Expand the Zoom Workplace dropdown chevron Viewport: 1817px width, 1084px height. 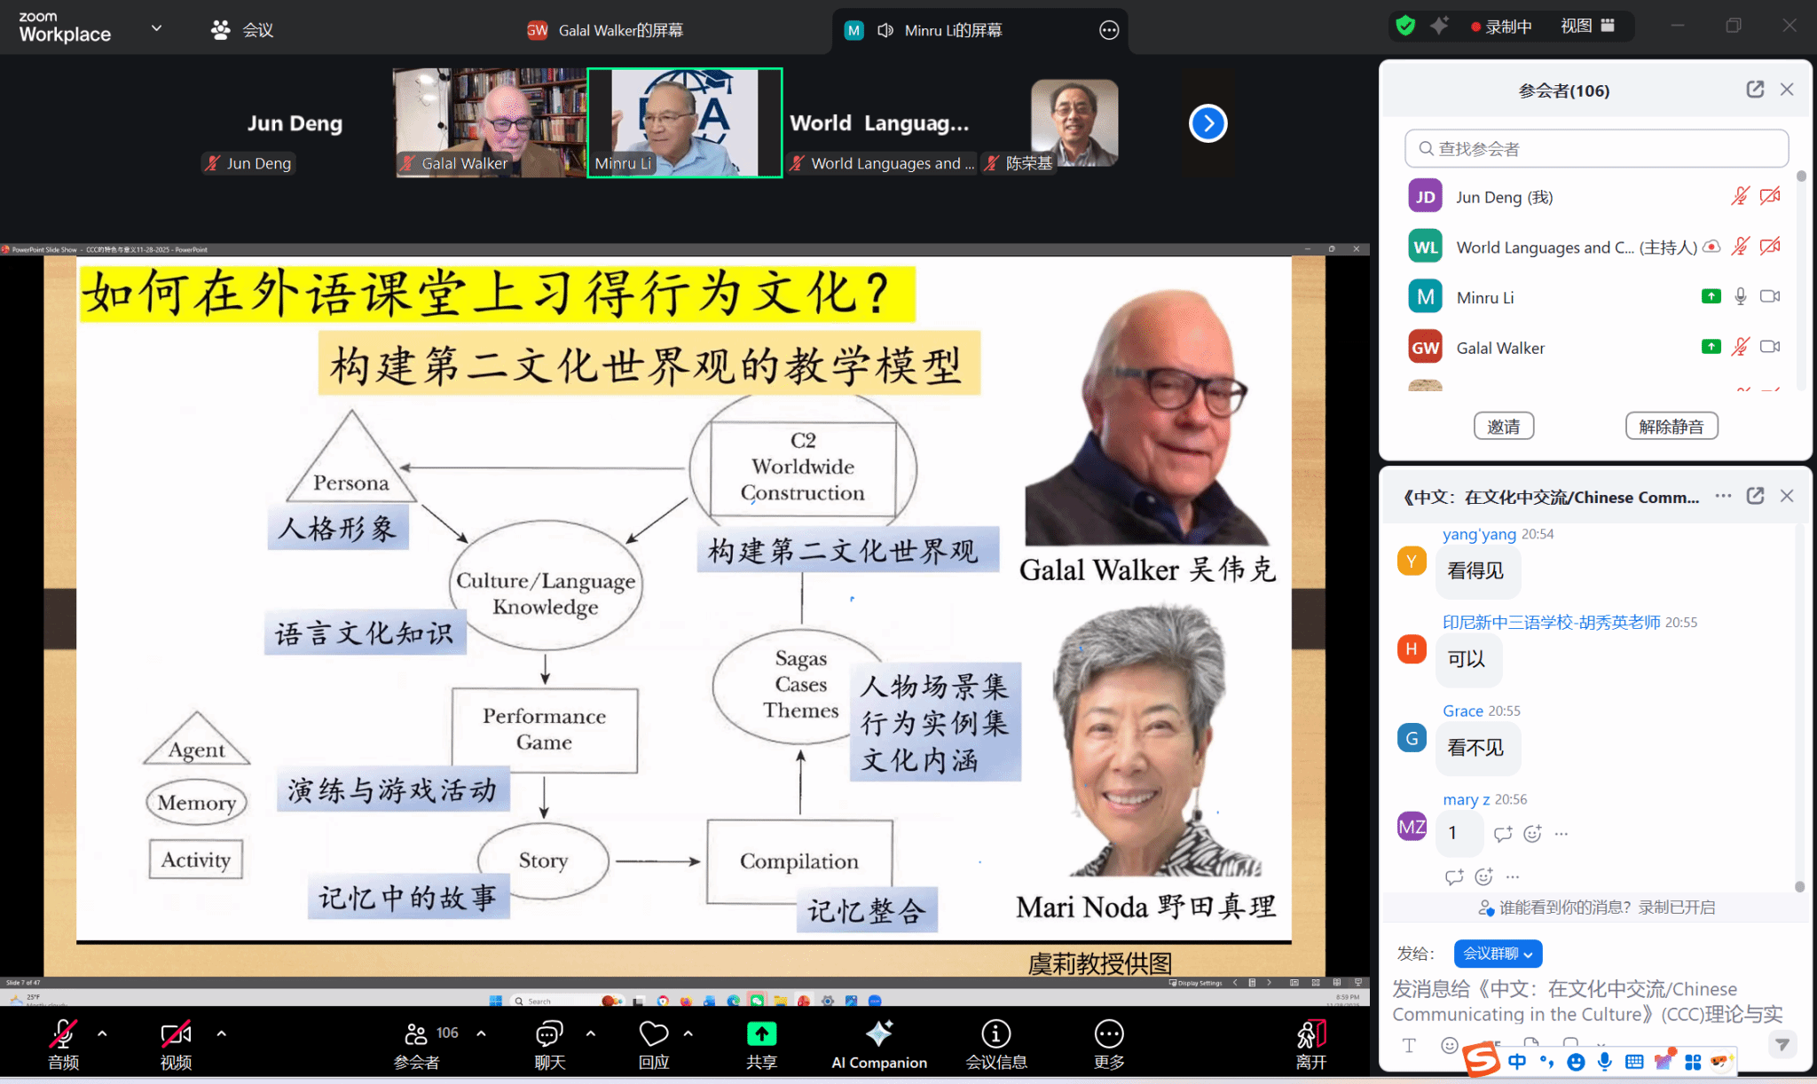click(x=156, y=28)
